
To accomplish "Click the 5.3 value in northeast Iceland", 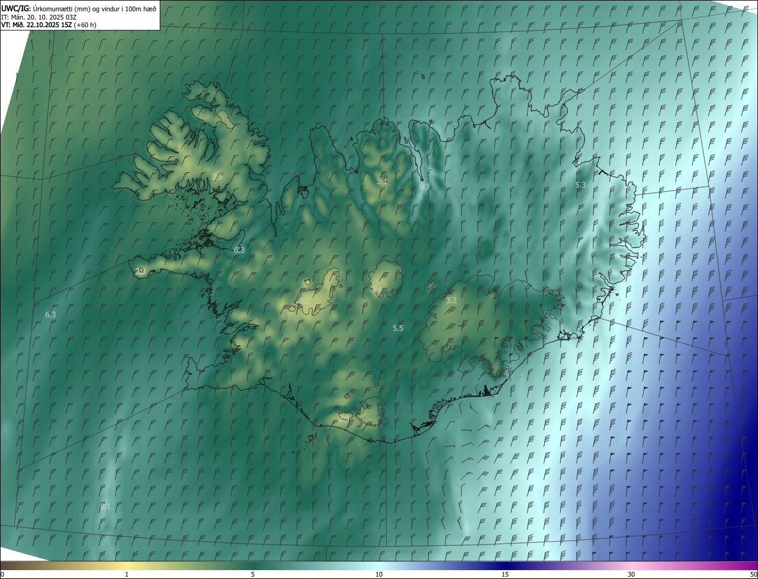I will (580, 185).
